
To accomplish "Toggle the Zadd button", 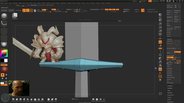I will point(54,9).
